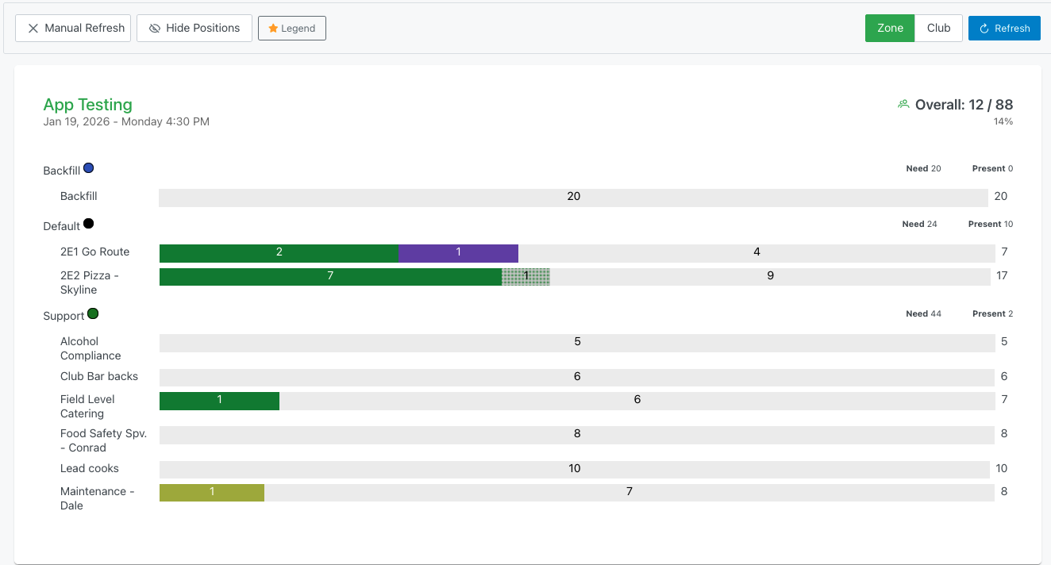Image resolution: width=1051 pixels, height=565 pixels.
Task: Click the X icon on Manual Refresh
Action: [33, 28]
